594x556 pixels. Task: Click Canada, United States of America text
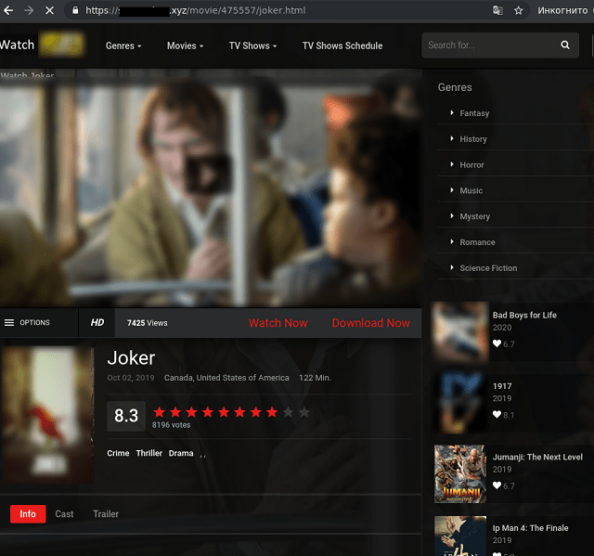[226, 378]
